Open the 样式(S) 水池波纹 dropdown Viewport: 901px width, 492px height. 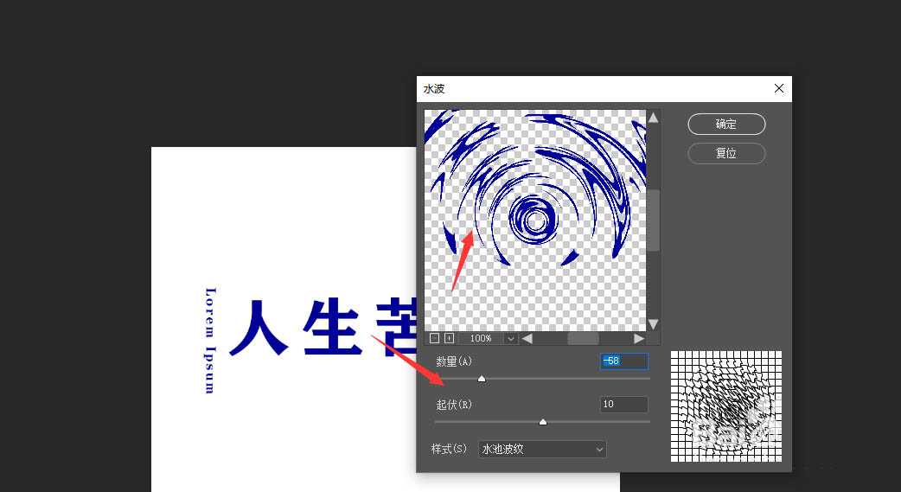tap(542, 449)
